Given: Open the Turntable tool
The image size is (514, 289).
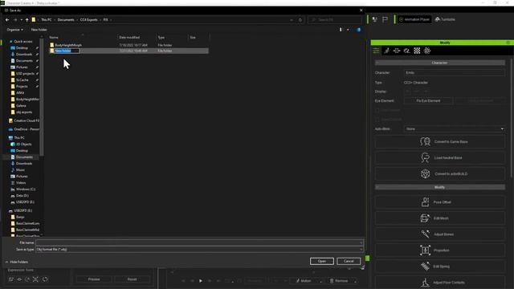Looking at the screenshot, I should click(x=445, y=19).
